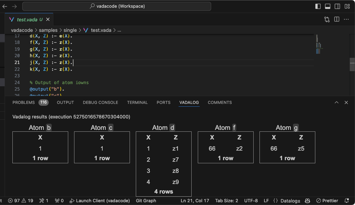Open the DEBUG CONSOLE tab
Screen dimensions: 355x205
100,102
